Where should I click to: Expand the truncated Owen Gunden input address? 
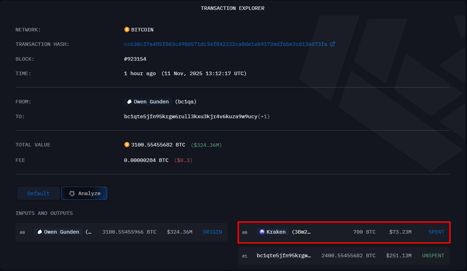89,232
